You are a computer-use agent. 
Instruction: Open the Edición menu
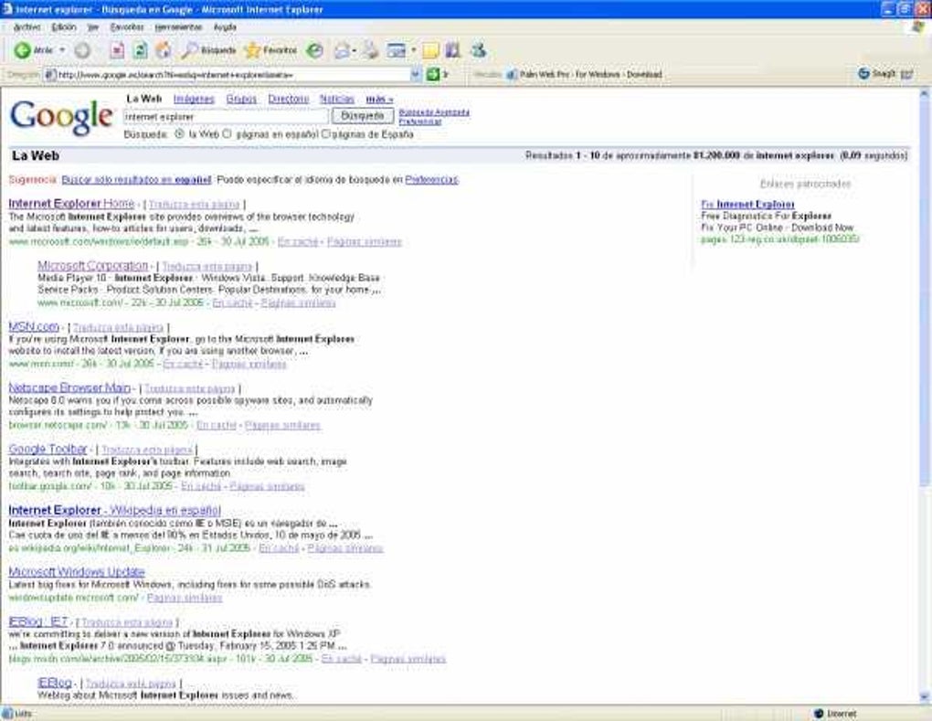tap(64, 27)
